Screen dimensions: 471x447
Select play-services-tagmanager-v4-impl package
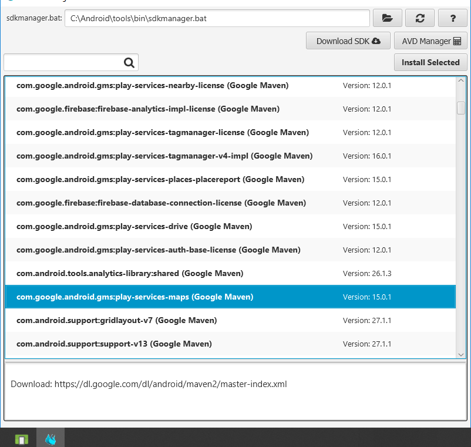click(x=231, y=156)
